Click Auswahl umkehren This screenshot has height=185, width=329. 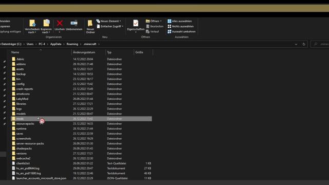point(181,32)
